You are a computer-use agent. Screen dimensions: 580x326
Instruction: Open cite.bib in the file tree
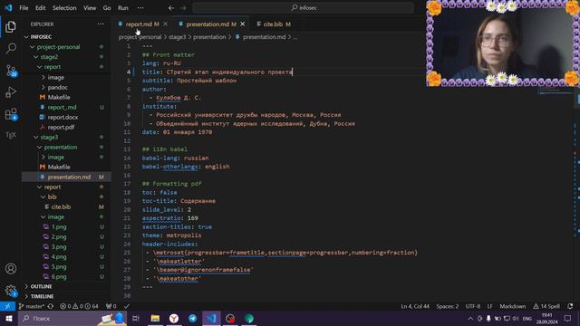pyautogui.click(x=61, y=207)
